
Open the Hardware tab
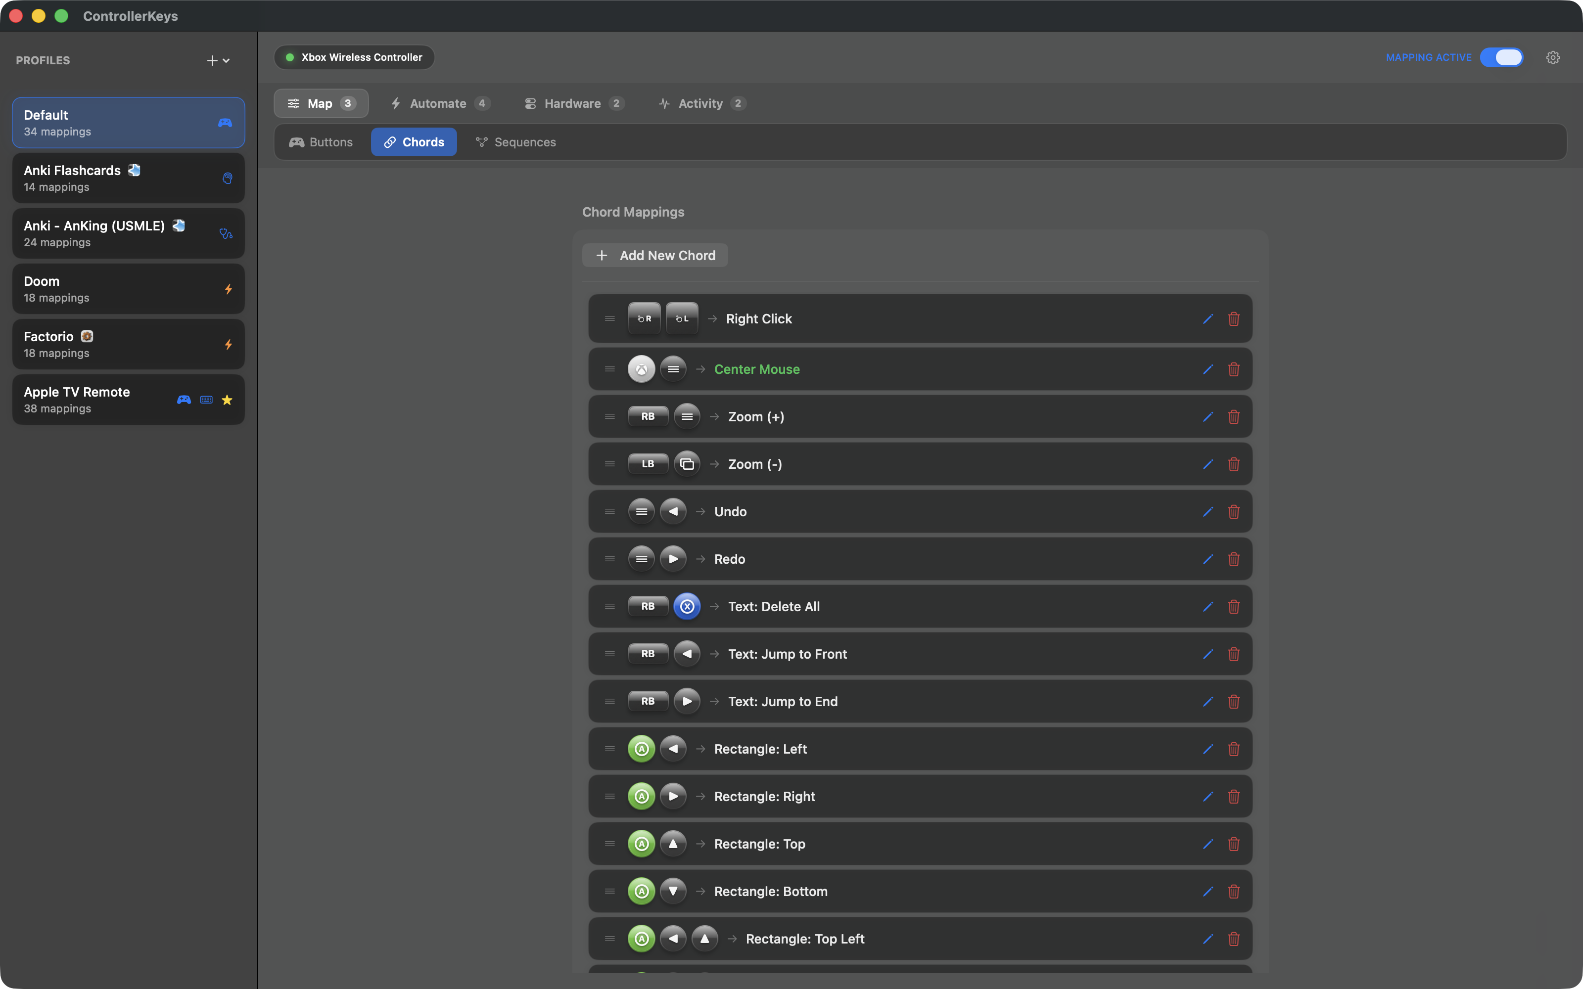click(x=575, y=103)
